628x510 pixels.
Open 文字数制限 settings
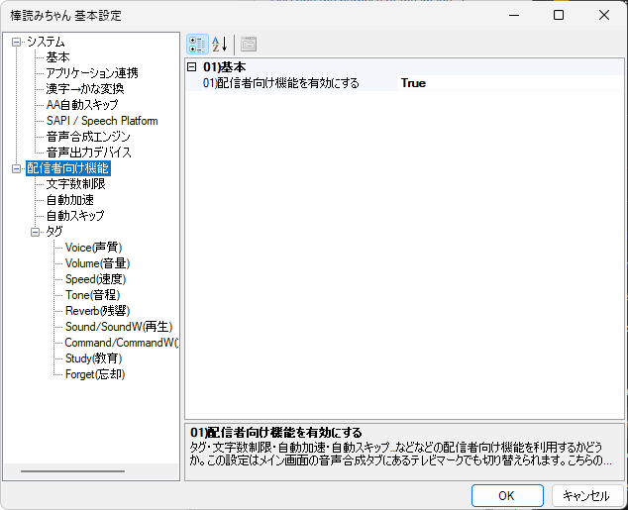[75, 184]
